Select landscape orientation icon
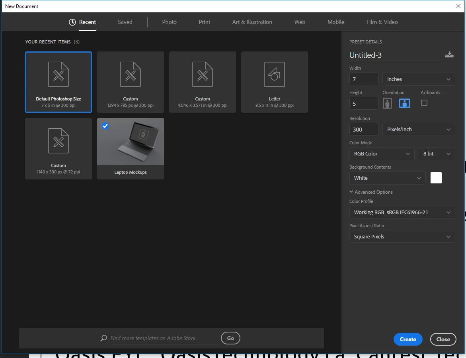This screenshot has height=358, width=466. 404,103
